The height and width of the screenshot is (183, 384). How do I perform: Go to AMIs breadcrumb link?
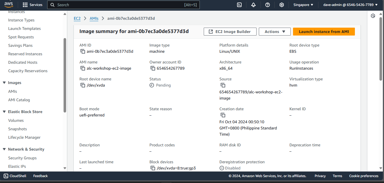coord(94,18)
